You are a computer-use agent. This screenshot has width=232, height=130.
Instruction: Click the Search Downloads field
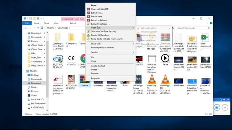pos(194,28)
